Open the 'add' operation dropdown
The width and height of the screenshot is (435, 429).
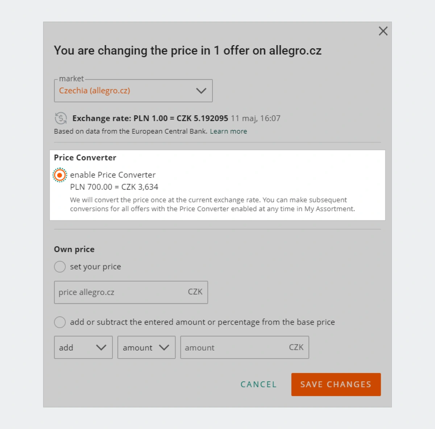click(83, 347)
